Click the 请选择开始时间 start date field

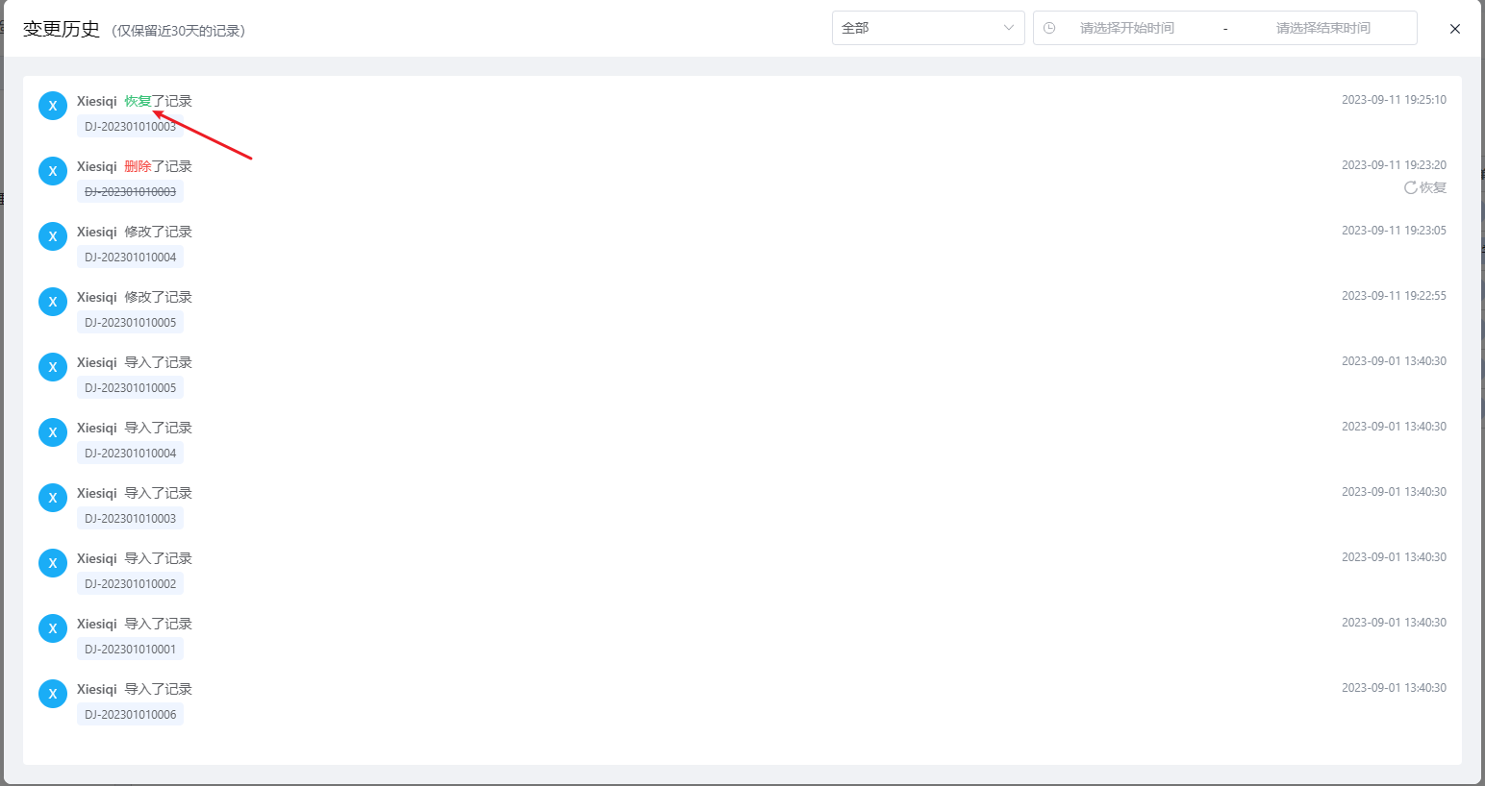1126,28
